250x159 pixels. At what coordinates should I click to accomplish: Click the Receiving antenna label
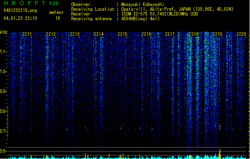coord(91,19)
